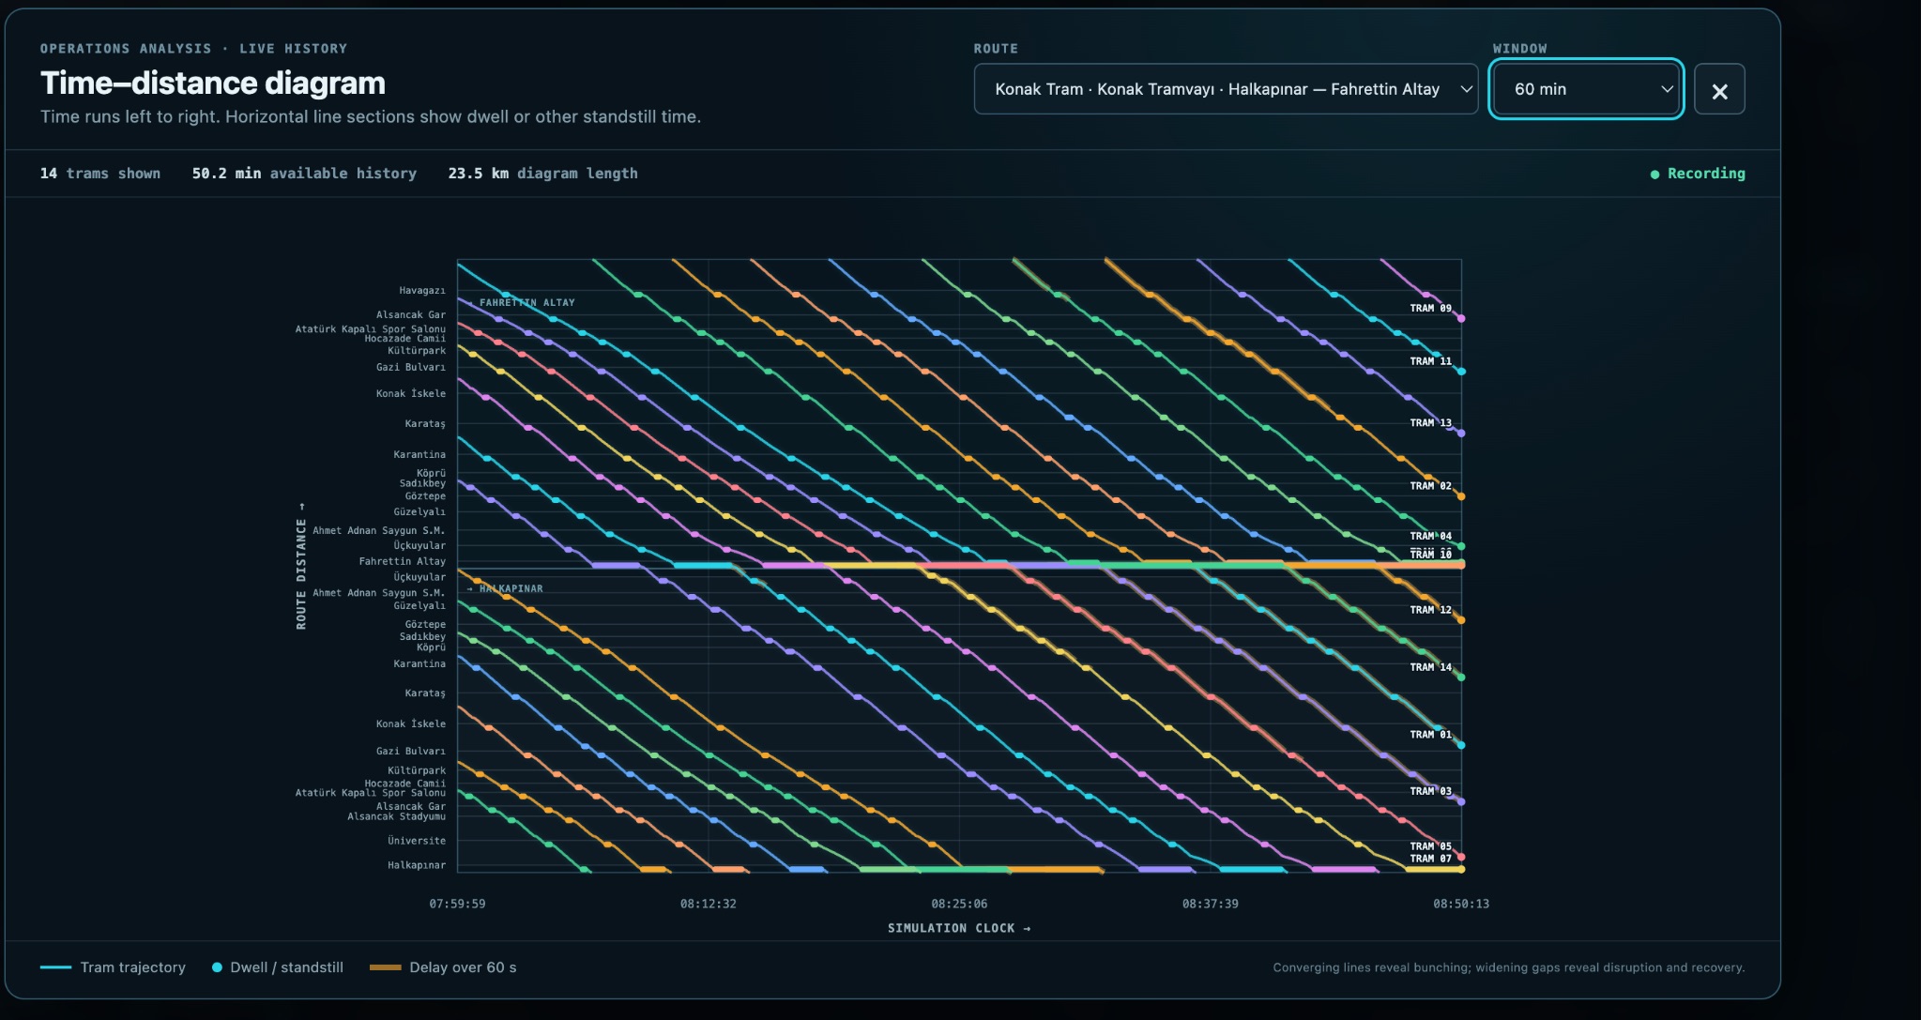1921x1020 pixels.
Task: Click the TRAM 02 end label
Action: tap(1430, 486)
